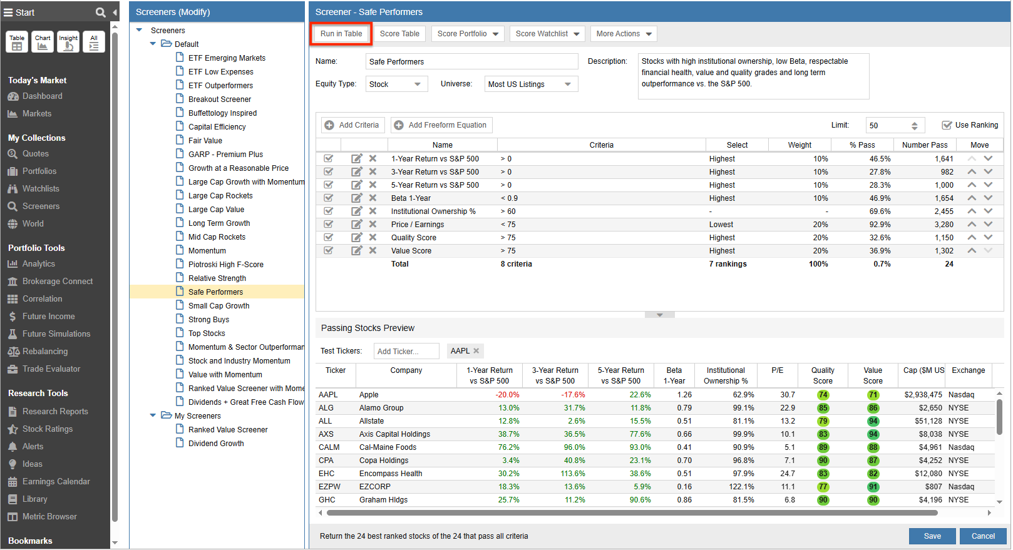Open Start menu

tap(19, 13)
